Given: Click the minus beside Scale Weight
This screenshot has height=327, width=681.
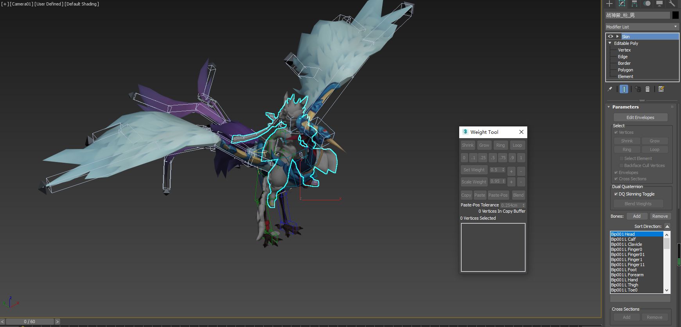Looking at the screenshot, I should click(x=521, y=182).
